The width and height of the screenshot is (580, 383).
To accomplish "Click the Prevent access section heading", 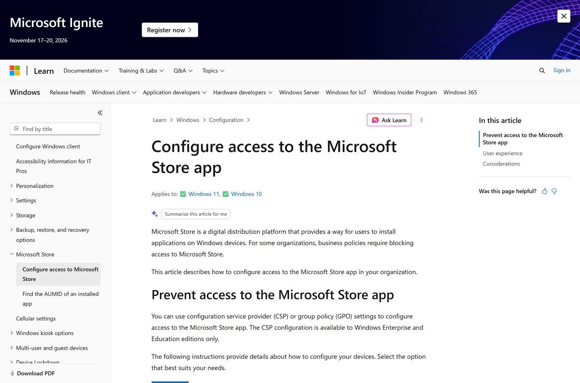I will coord(273,295).
